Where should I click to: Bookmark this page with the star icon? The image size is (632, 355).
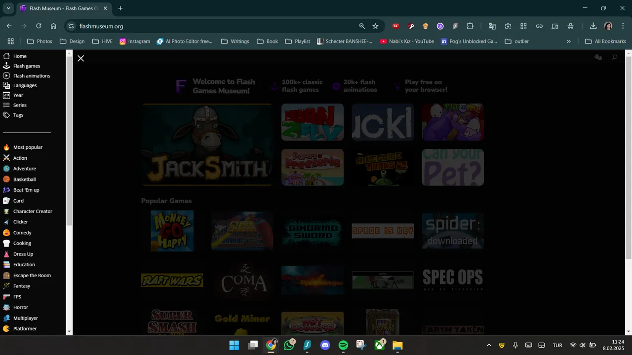pyautogui.click(x=375, y=26)
